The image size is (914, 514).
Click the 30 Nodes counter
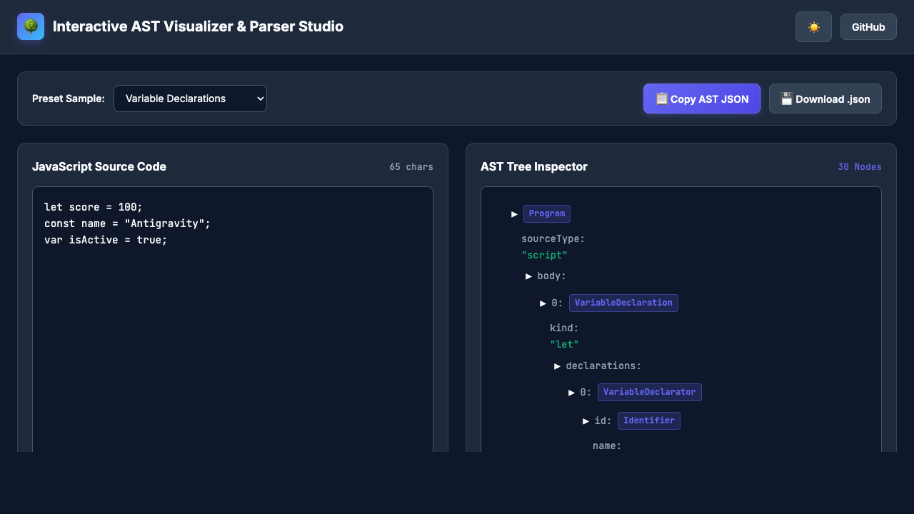[860, 167]
